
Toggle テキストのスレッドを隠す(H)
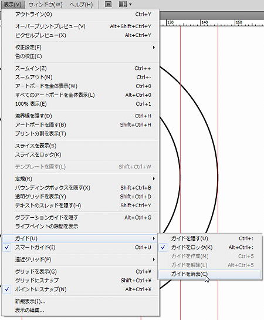81,206
